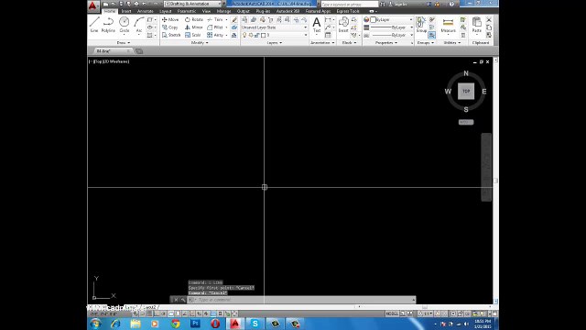This screenshot has width=586, height=330.
Task: Open the Parametric ribbon tab
Action: (187, 11)
